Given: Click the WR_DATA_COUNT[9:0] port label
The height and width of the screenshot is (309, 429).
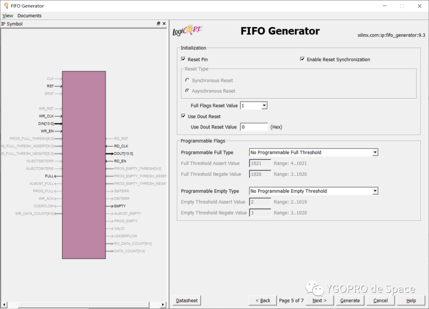Looking at the screenshot, I should click(35, 214).
